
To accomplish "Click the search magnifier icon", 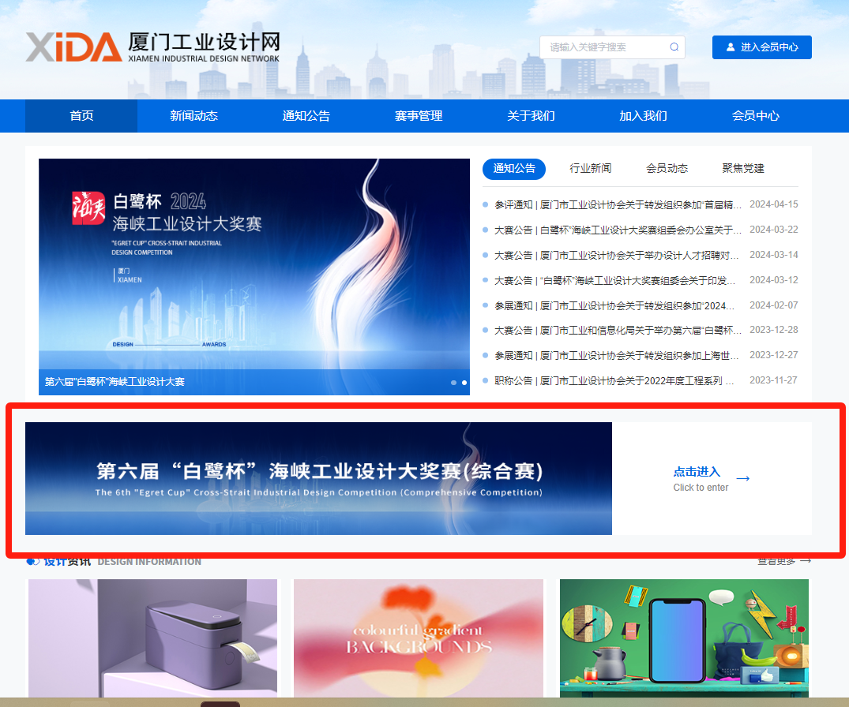I will 674,47.
